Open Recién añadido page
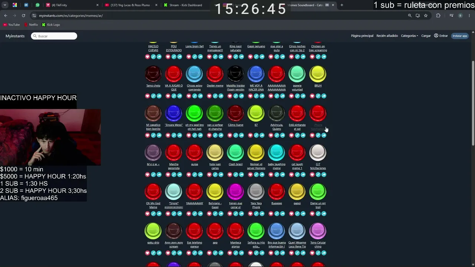The width and height of the screenshot is (475, 267). pos(387,36)
